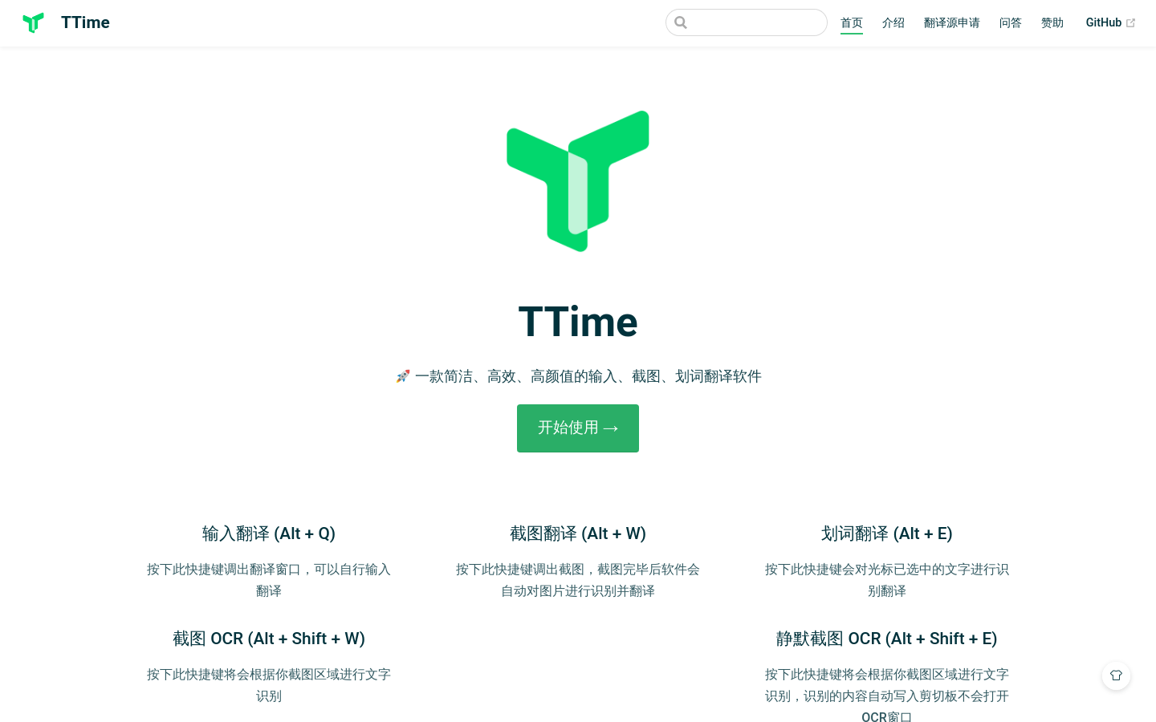The height and width of the screenshot is (722, 1156).
Task: Open the 赞助 nav item
Action: pyautogui.click(x=1052, y=22)
